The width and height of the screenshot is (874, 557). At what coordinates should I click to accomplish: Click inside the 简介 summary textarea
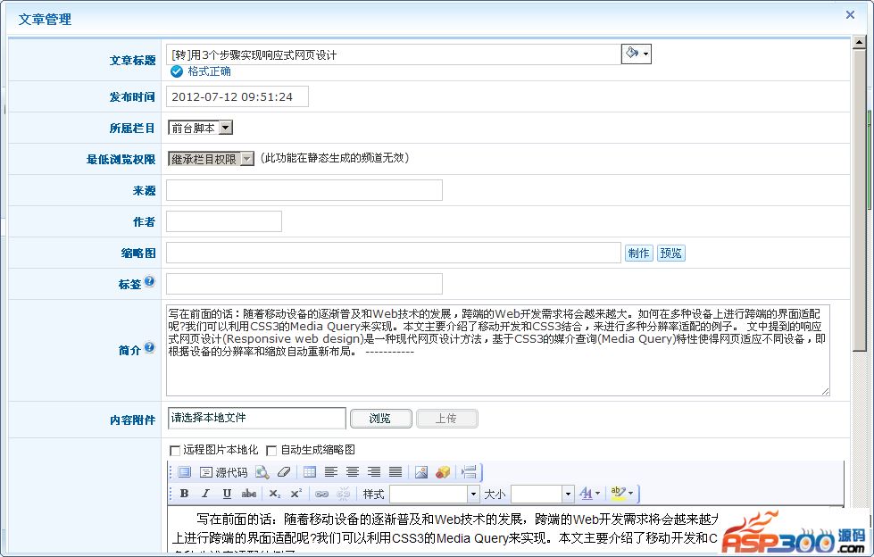[498, 350]
